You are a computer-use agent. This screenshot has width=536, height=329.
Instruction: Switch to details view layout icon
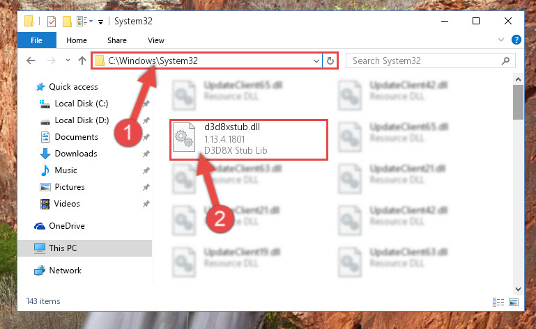[498, 302]
